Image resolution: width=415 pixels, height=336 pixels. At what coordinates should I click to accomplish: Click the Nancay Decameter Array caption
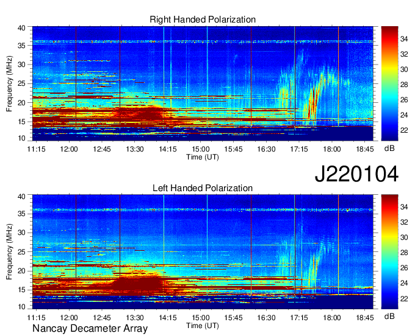tap(90, 328)
